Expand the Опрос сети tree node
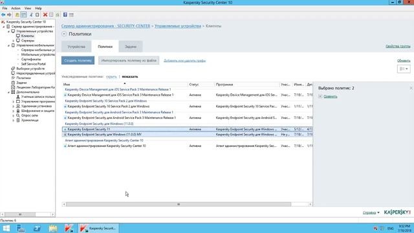The height and width of the screenshot is (233, 414). coord(13,115)
